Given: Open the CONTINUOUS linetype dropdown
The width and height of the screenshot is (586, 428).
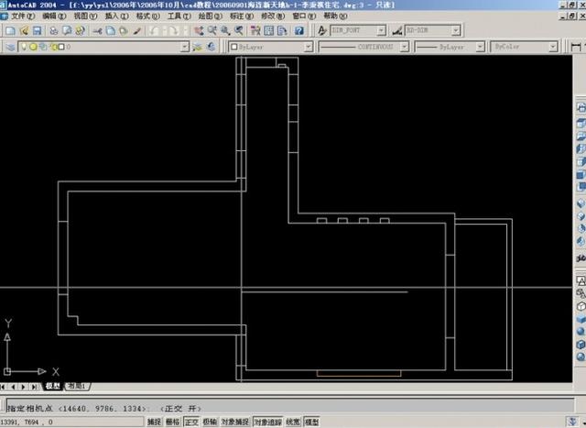Looking at the screenshot, I should pos(404,47).
